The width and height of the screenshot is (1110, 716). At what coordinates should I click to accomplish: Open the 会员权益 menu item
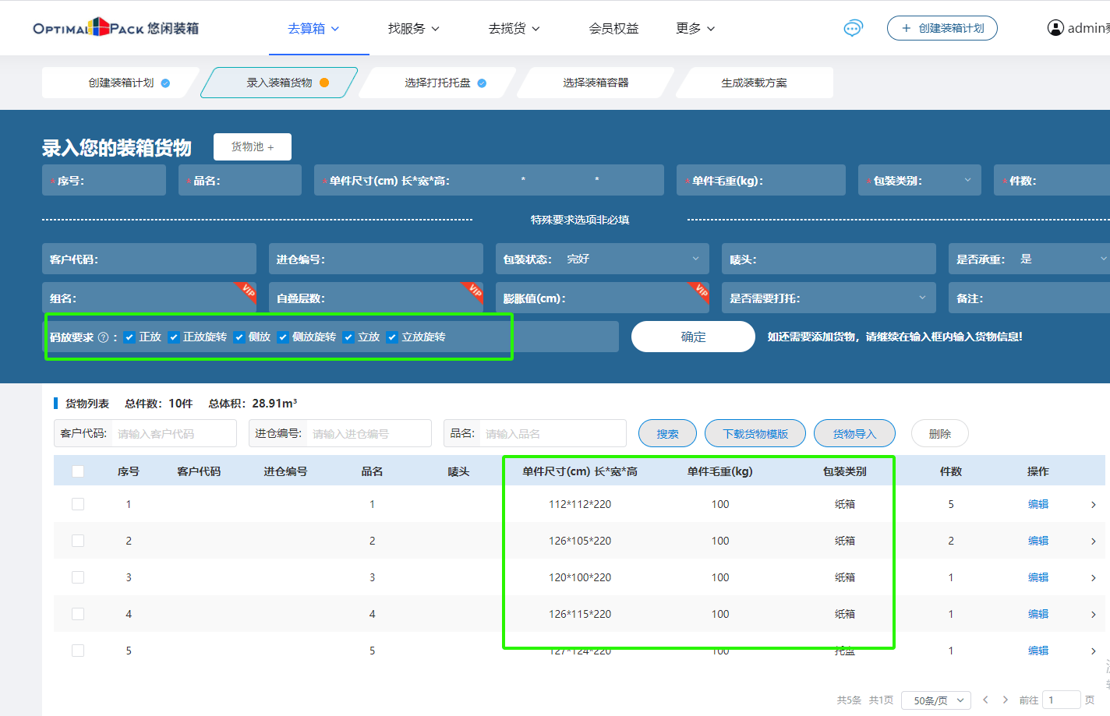[x=613, y=29]
